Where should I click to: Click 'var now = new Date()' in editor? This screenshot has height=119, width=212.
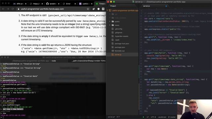click(x=157, y=69)
